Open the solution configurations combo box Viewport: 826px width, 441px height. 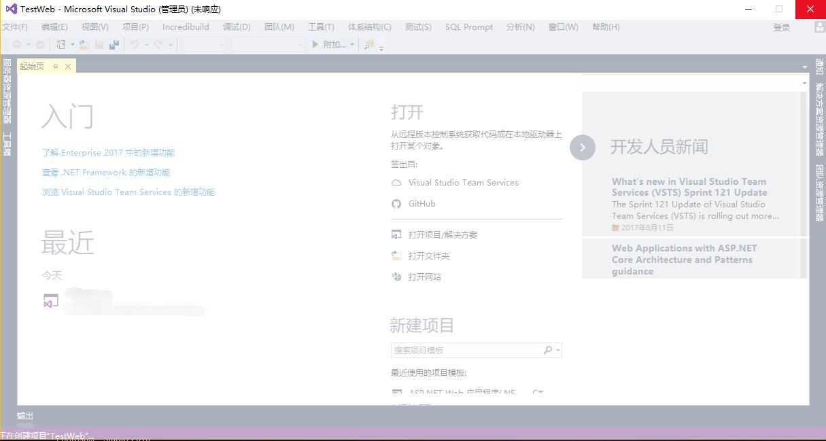pyautogui.click(x=204, y=45)
